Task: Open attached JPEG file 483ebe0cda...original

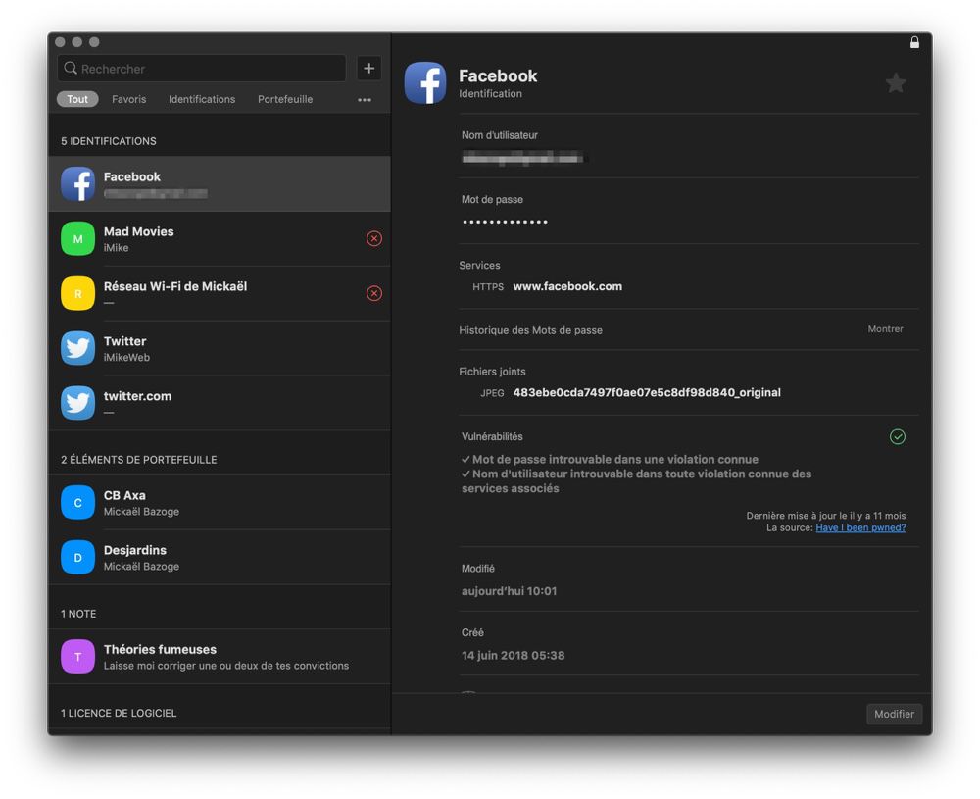Action: point(647,392)
